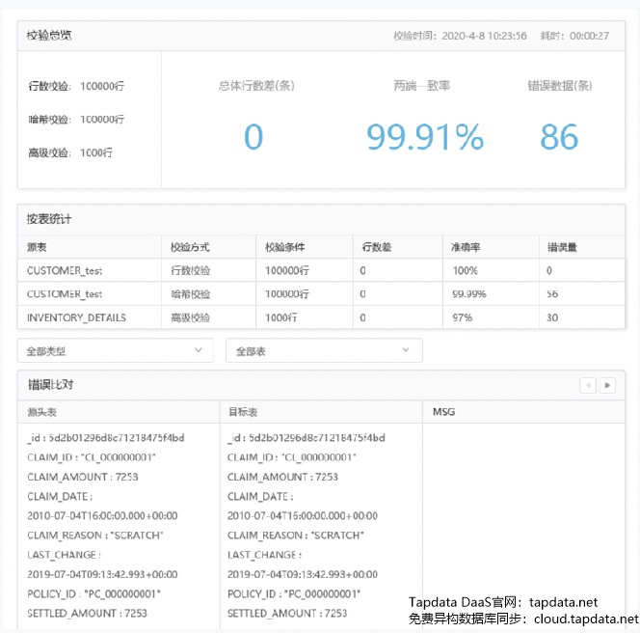Open the 全部类型 type filter dropdown
Screen dimensions: 640x633
pos(115,350)
